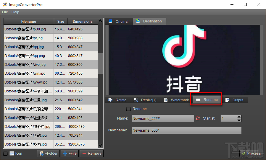Viewport: 266px width, 160px height.
Task: Select the Rename settings tab
Action: (x=207, y=100)
